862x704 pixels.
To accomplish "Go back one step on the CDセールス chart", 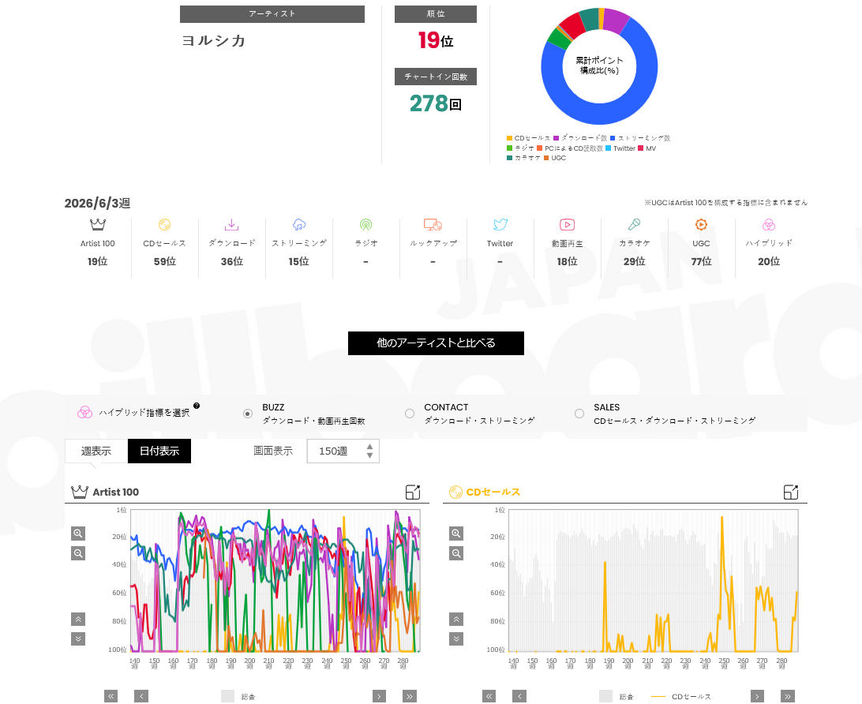I will tap(519, 696).
